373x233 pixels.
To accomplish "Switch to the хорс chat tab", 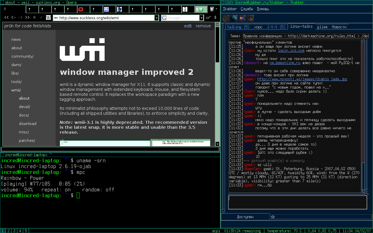I will [x=258, y=27].
